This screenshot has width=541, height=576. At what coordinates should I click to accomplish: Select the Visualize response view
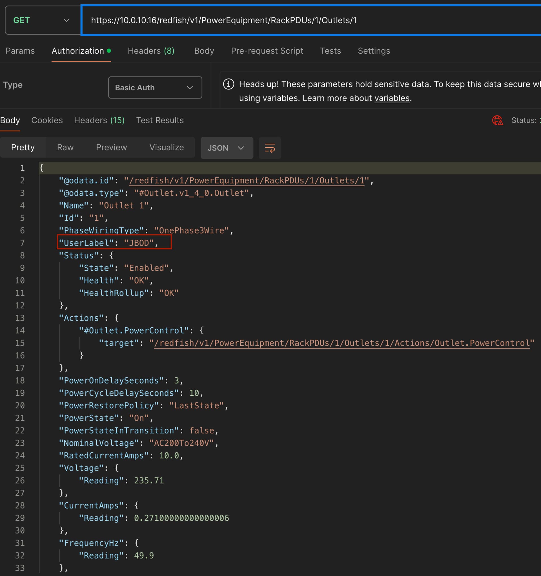166,148
